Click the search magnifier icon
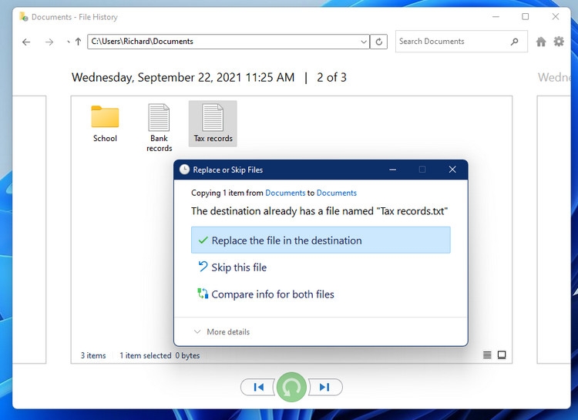The width and height of the screenshot is (578, 420). pyautogui.click(x=515, y=42)
